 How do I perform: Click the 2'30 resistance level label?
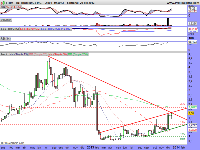coord(182,104)
